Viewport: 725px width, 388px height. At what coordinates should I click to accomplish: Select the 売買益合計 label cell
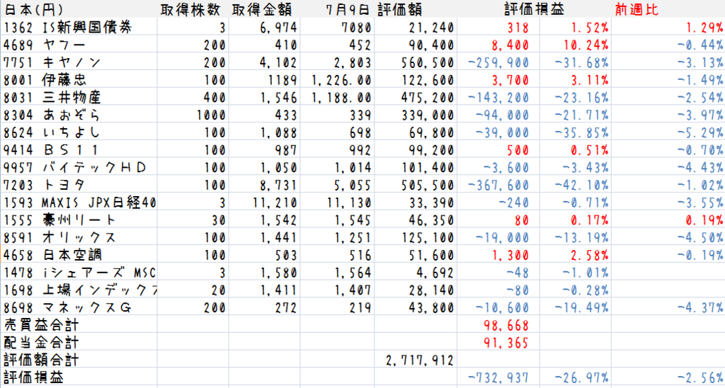40,326
